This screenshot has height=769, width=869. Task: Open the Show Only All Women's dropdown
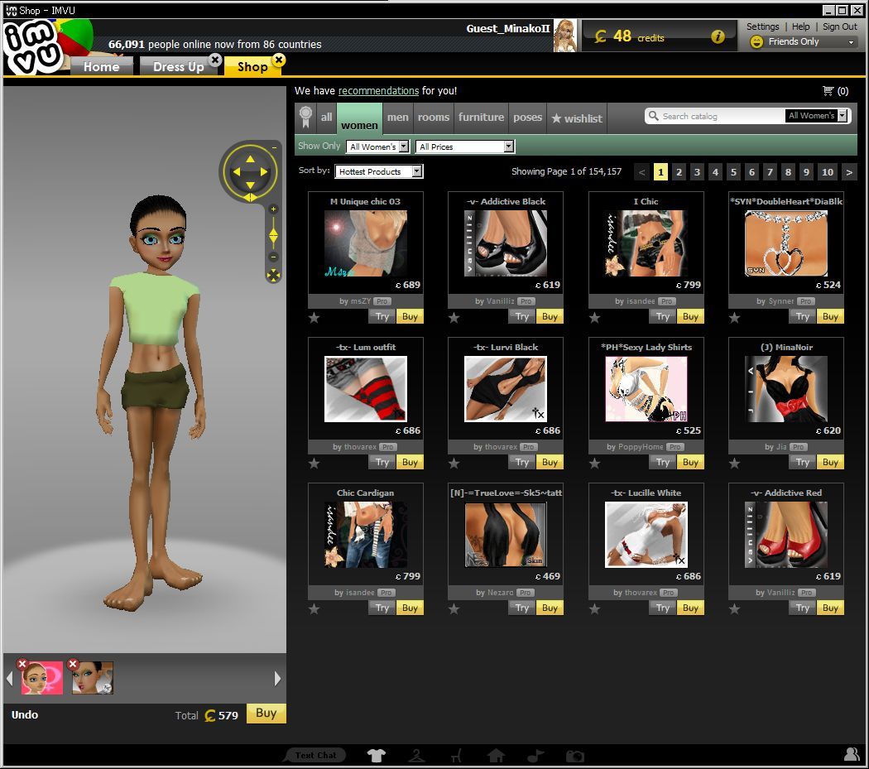coord(377,147)
